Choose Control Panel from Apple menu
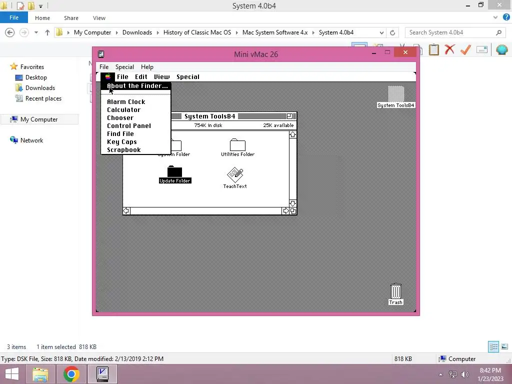This screenshot has width=512, height=384. pyautogui.click(x=136, y=125)
